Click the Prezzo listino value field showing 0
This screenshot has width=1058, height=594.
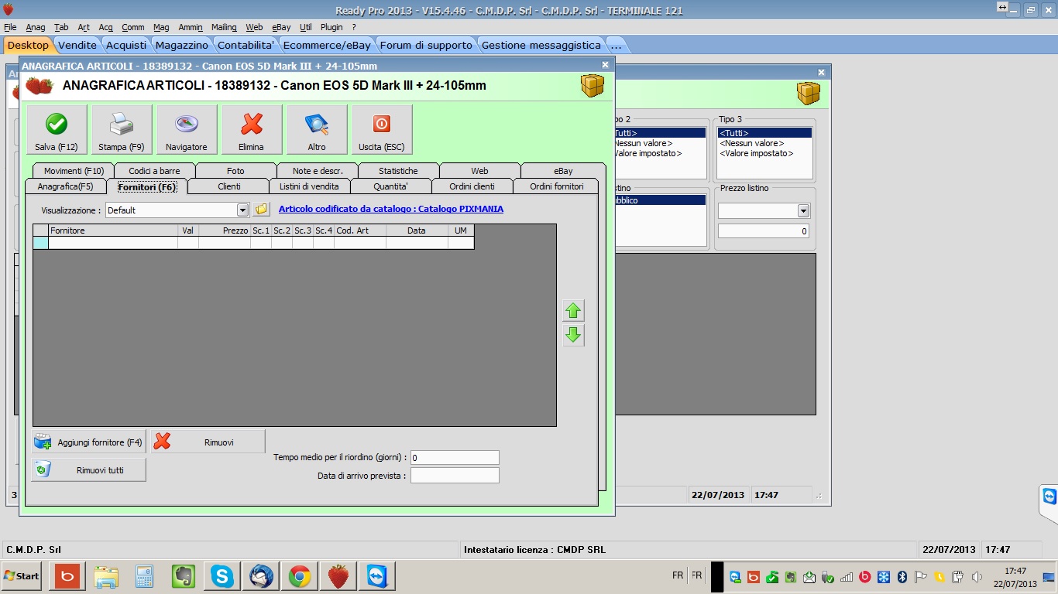pos(763,230)
